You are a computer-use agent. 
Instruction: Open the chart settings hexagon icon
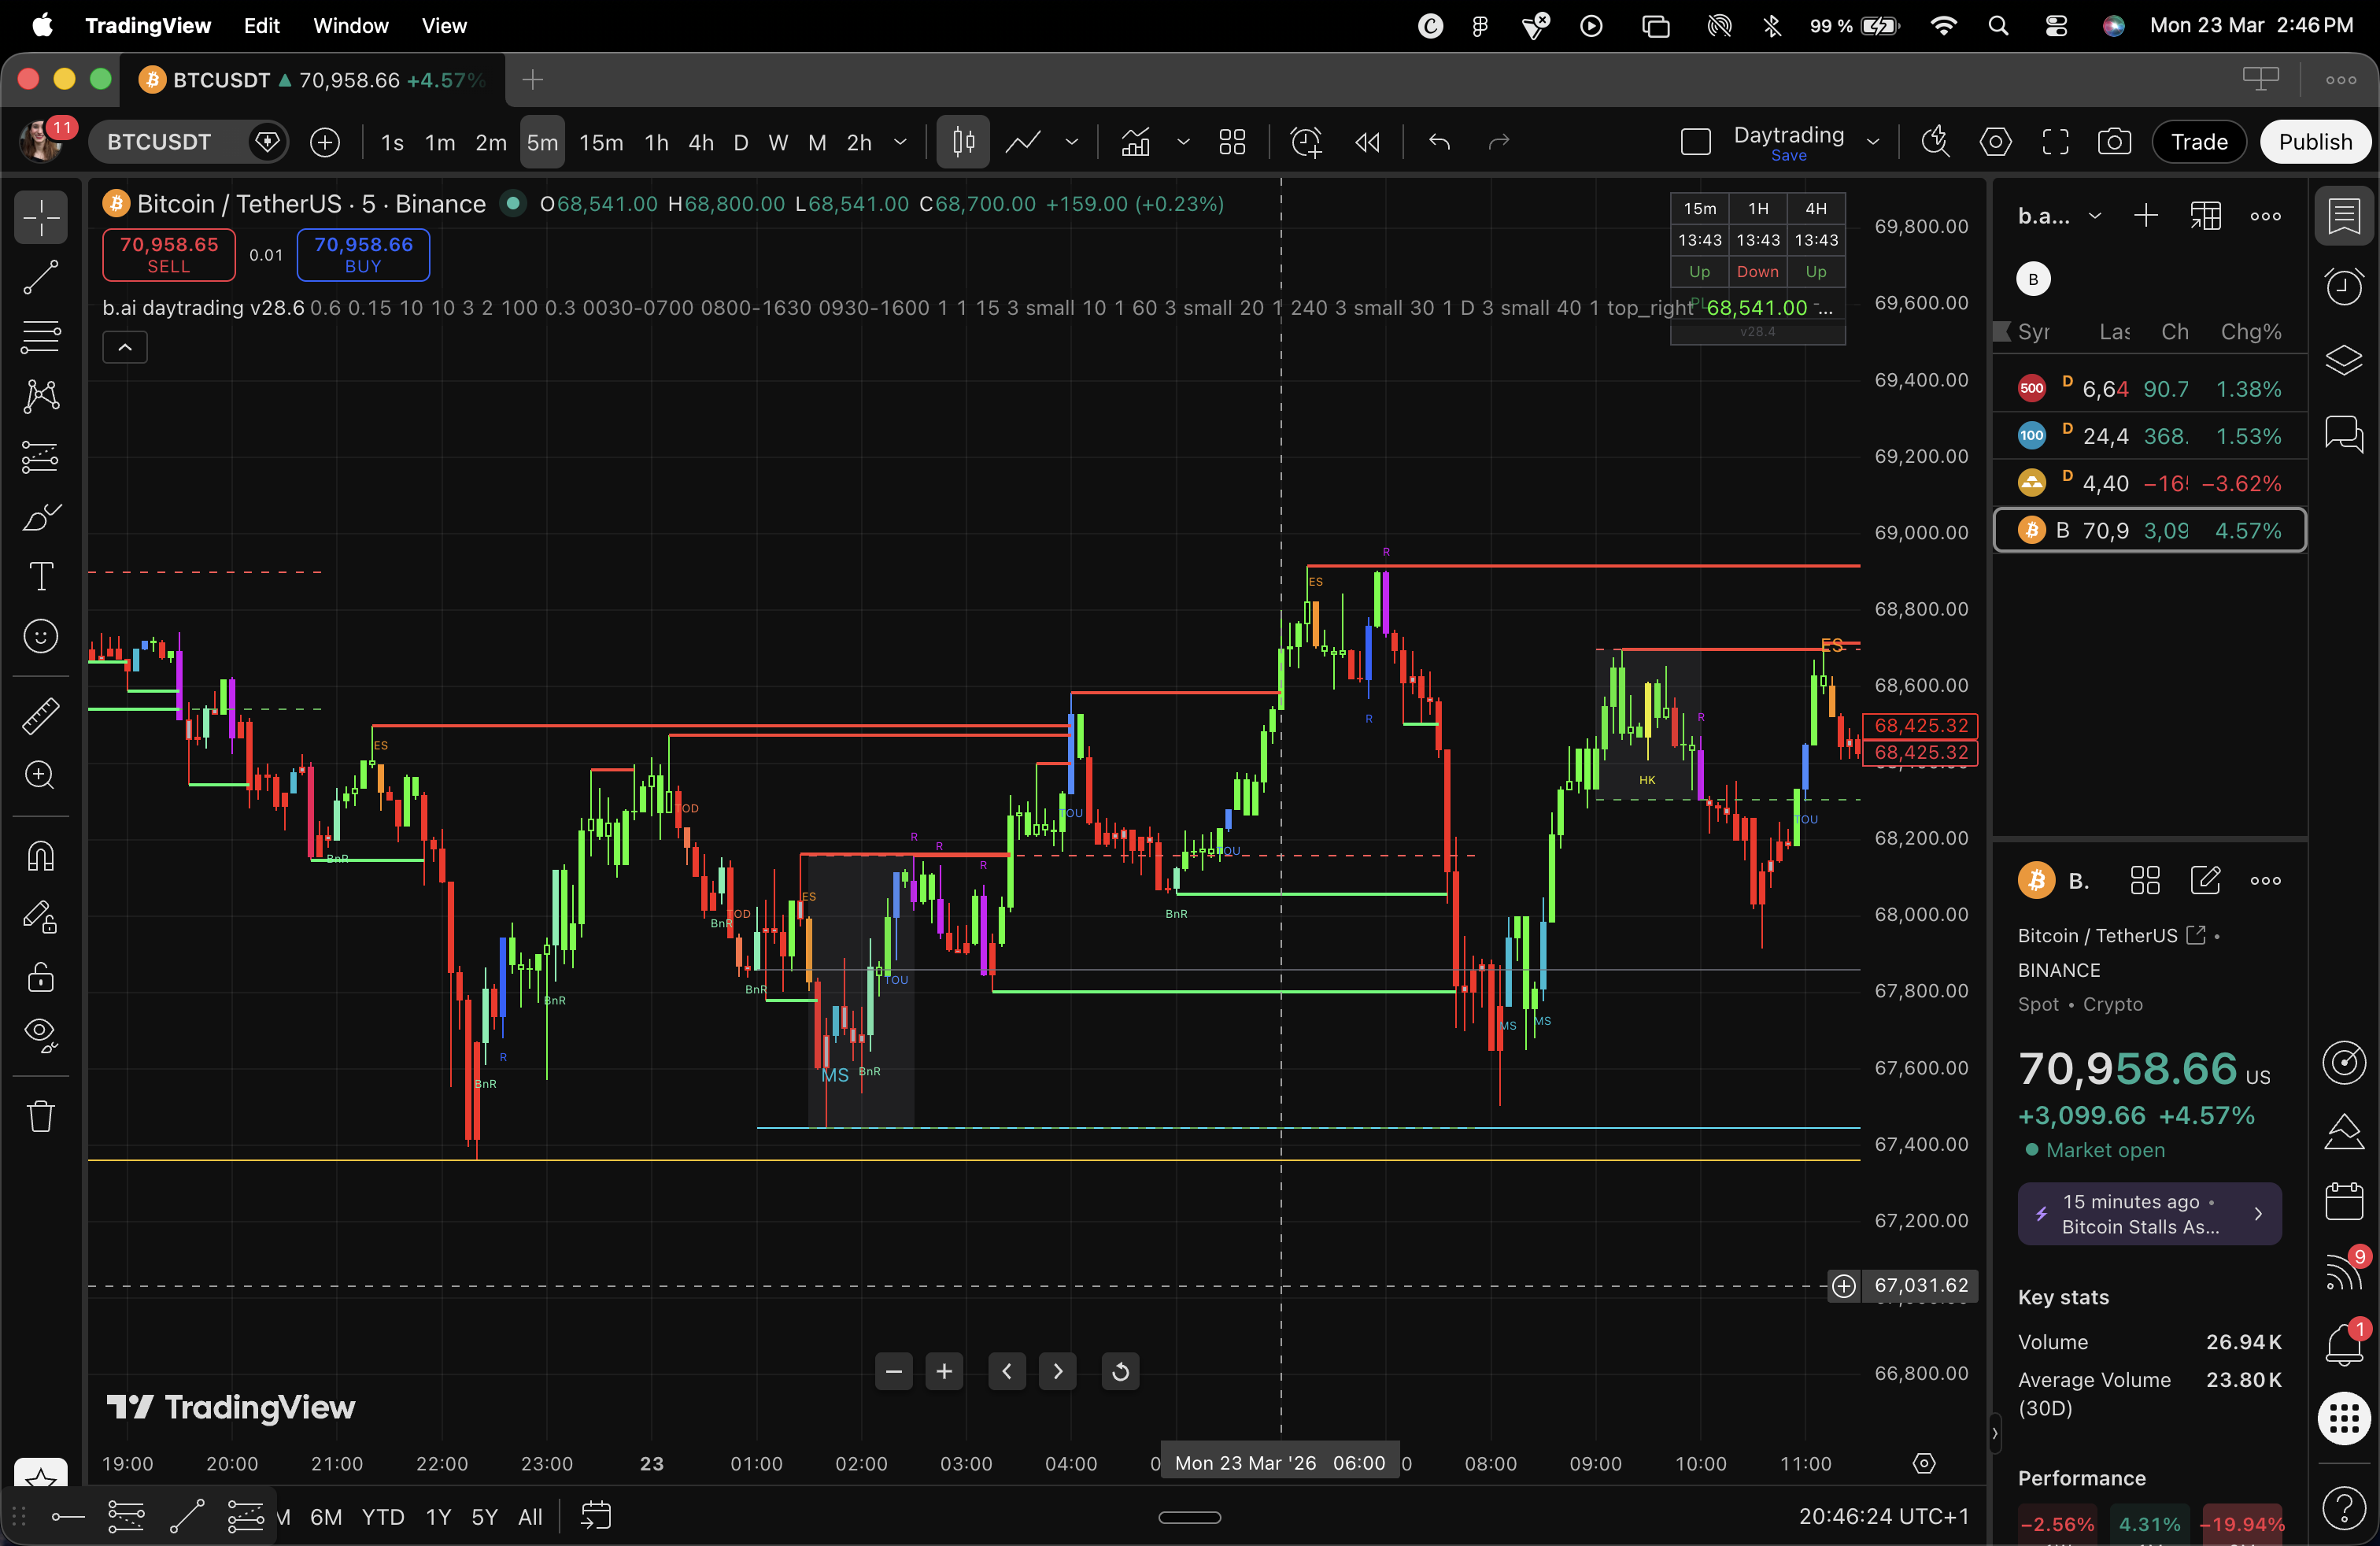[x=1995, y=142]
